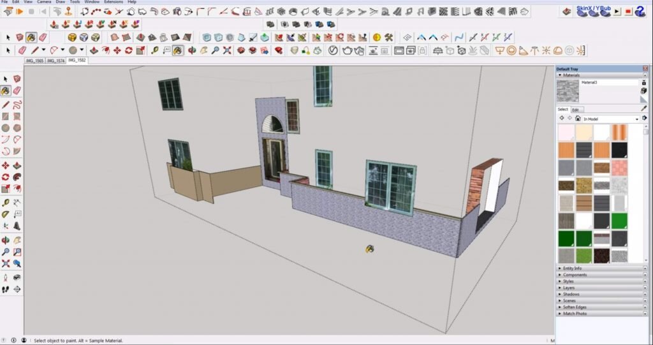Image resolution: width=653 pixels, height=345 pixels.
Task: Click the gold coin toolbar icon
Action: (x=377, y=38)
